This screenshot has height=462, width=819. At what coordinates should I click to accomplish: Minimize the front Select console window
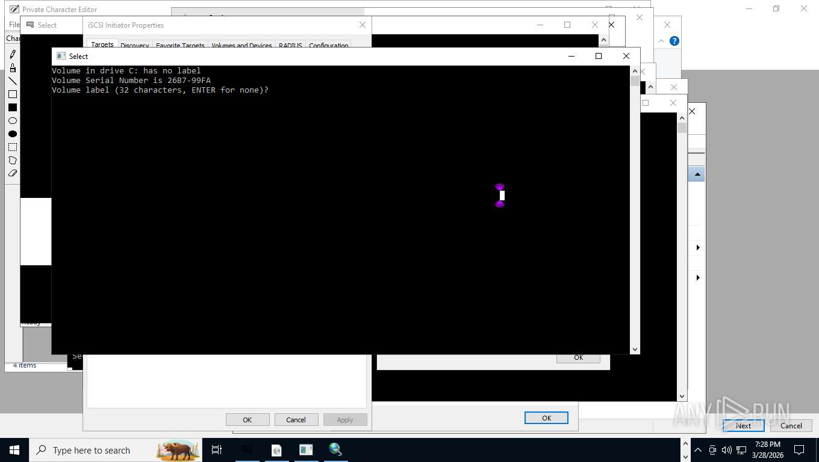571,56
